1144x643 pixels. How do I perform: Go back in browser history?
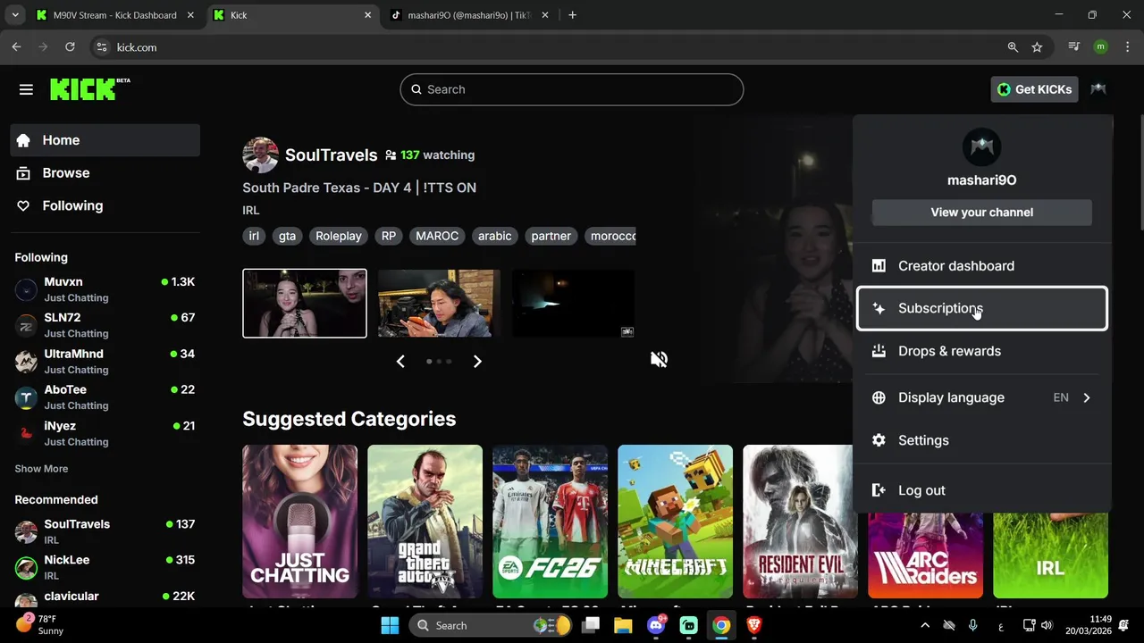(x=16, y=47)
